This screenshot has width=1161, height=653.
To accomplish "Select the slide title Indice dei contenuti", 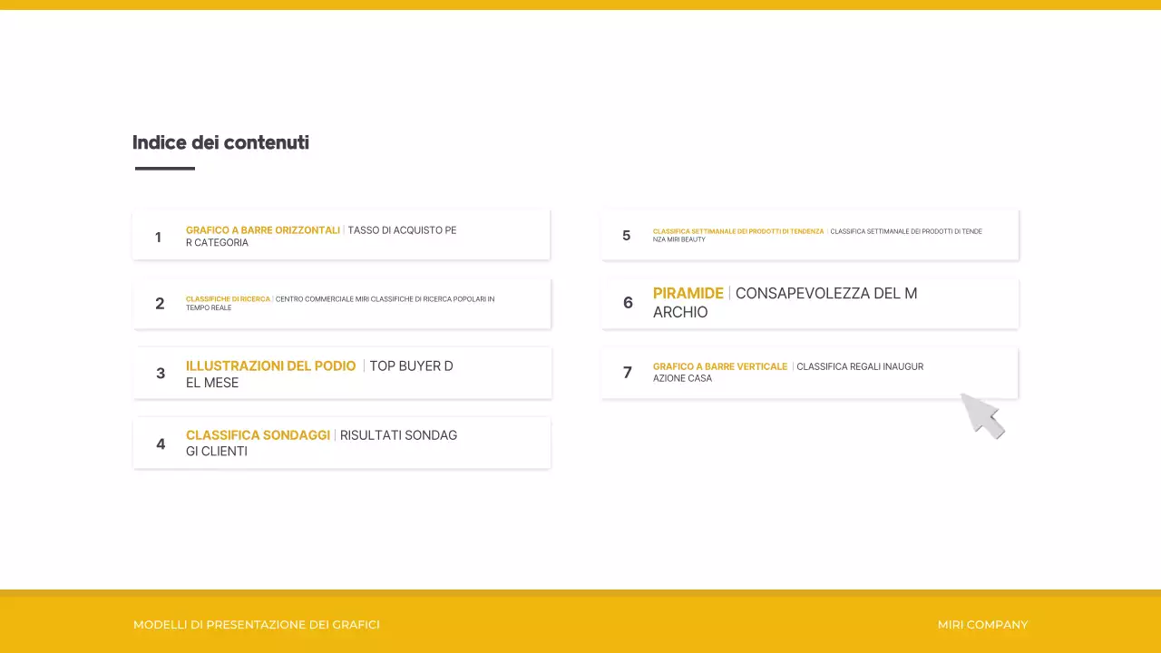I will [x=220, y=142].
